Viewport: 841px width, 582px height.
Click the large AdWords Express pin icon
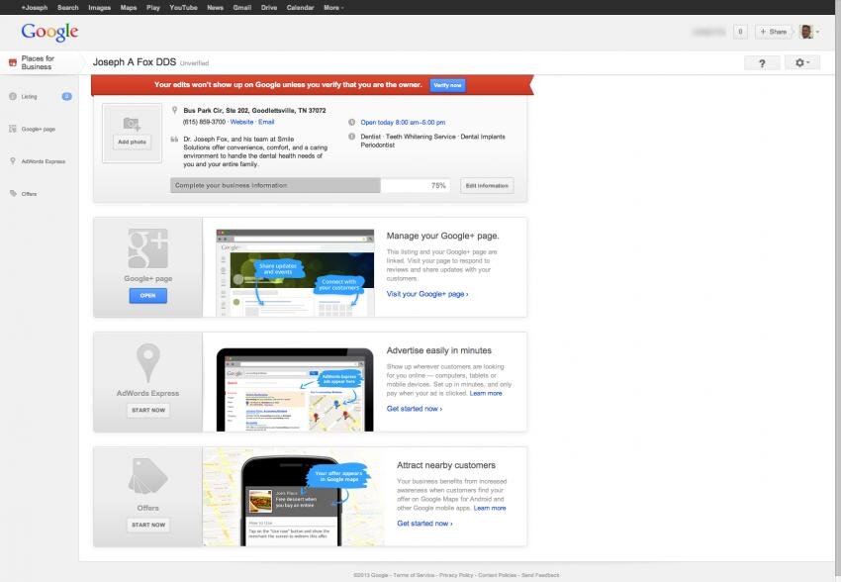pos(148,363)
